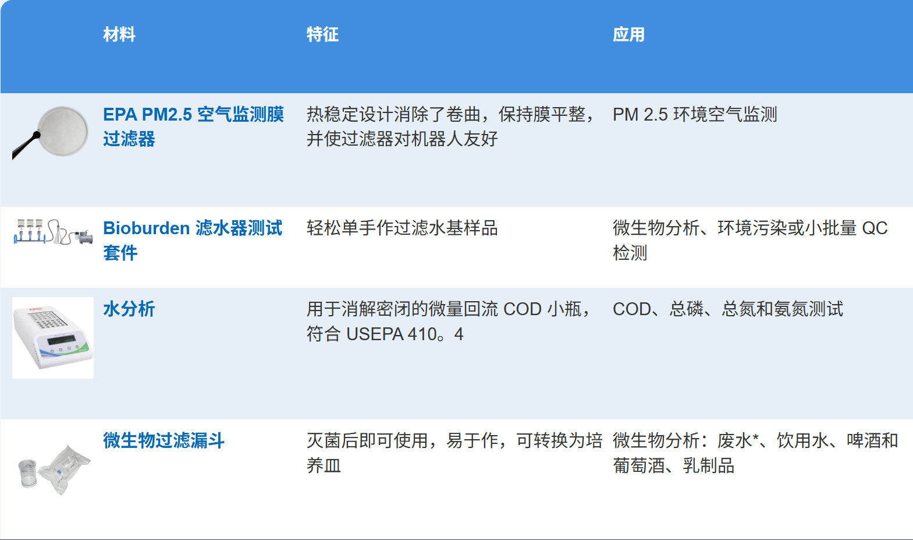Image resolution: width=913 pixels, height=540 pixels.
Task: Open the water analysis digester instrument image
Action: (53, 338)
